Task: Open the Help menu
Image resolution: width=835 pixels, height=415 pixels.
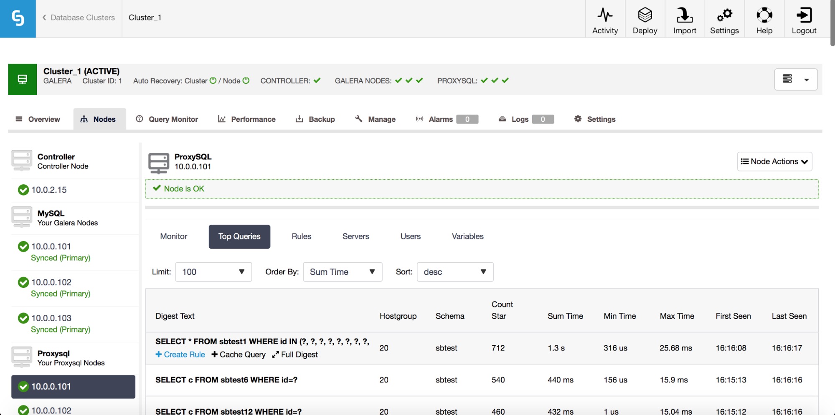Action: point(764,20)
